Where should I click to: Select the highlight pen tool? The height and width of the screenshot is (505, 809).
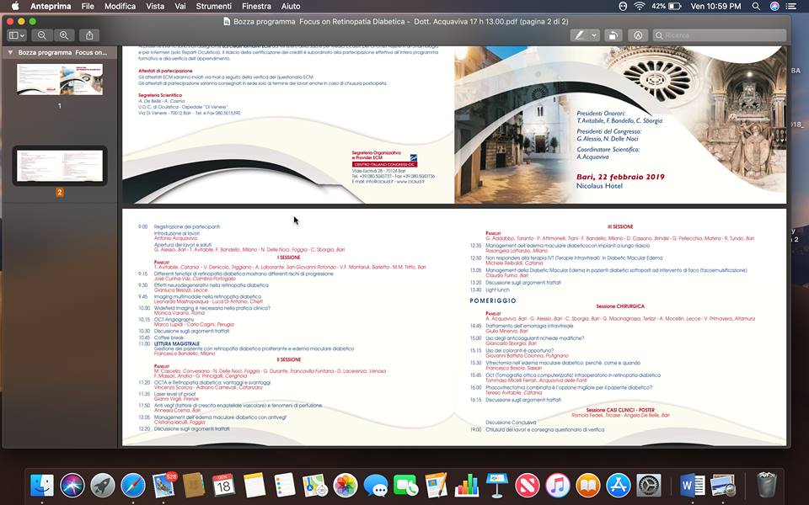580,35
